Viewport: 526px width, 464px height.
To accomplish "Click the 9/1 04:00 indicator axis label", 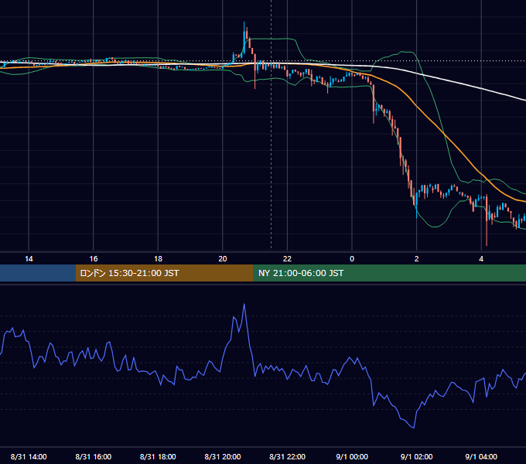I will coord(481,456).
